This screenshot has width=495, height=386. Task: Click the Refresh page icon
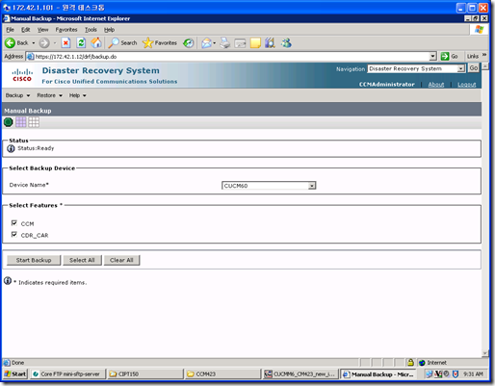tap(81, 42)
